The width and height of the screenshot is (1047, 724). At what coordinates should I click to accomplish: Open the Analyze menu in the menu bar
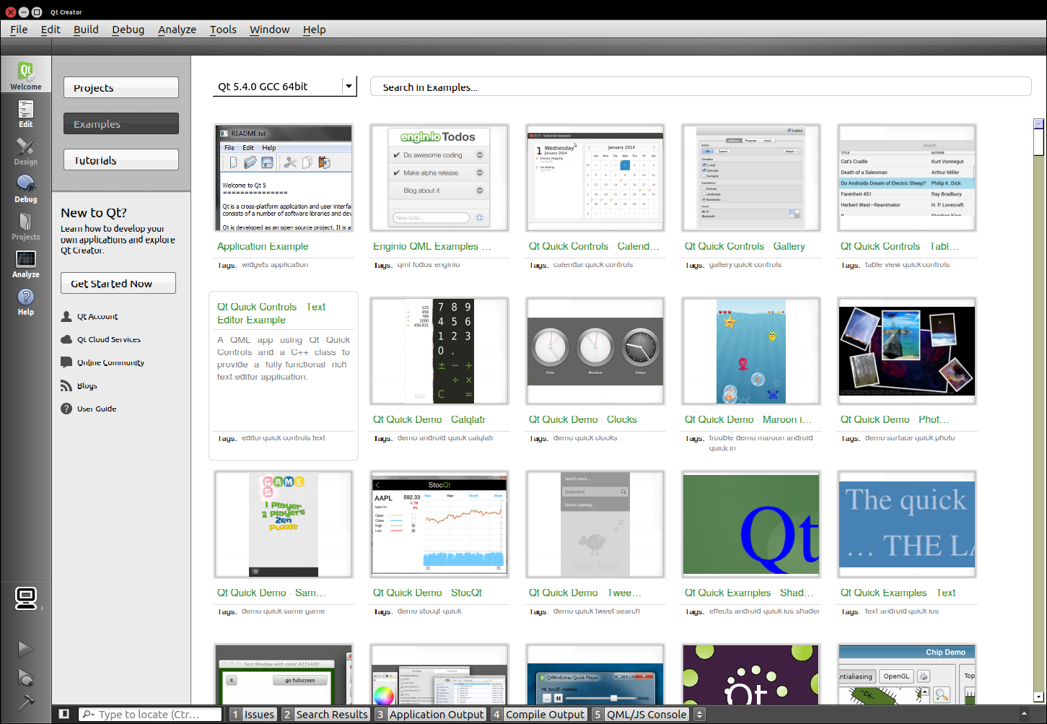pos(177,30)
